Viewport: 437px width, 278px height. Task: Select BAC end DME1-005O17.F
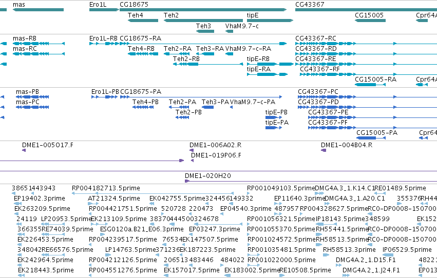(24, 150)
